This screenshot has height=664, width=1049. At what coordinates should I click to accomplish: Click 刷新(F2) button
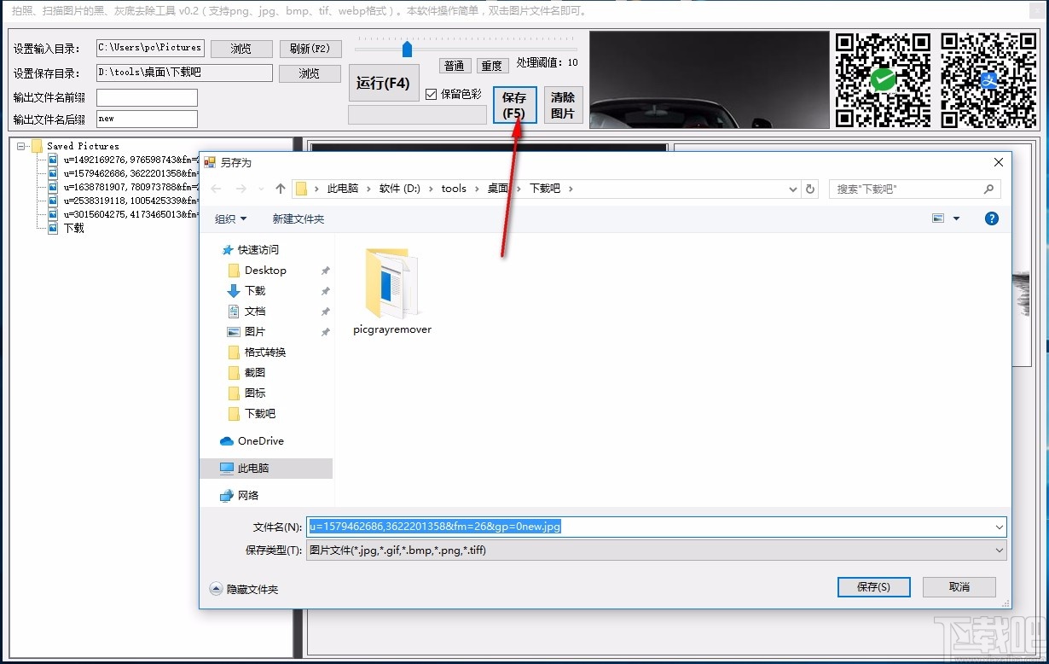tap(310, 49)
